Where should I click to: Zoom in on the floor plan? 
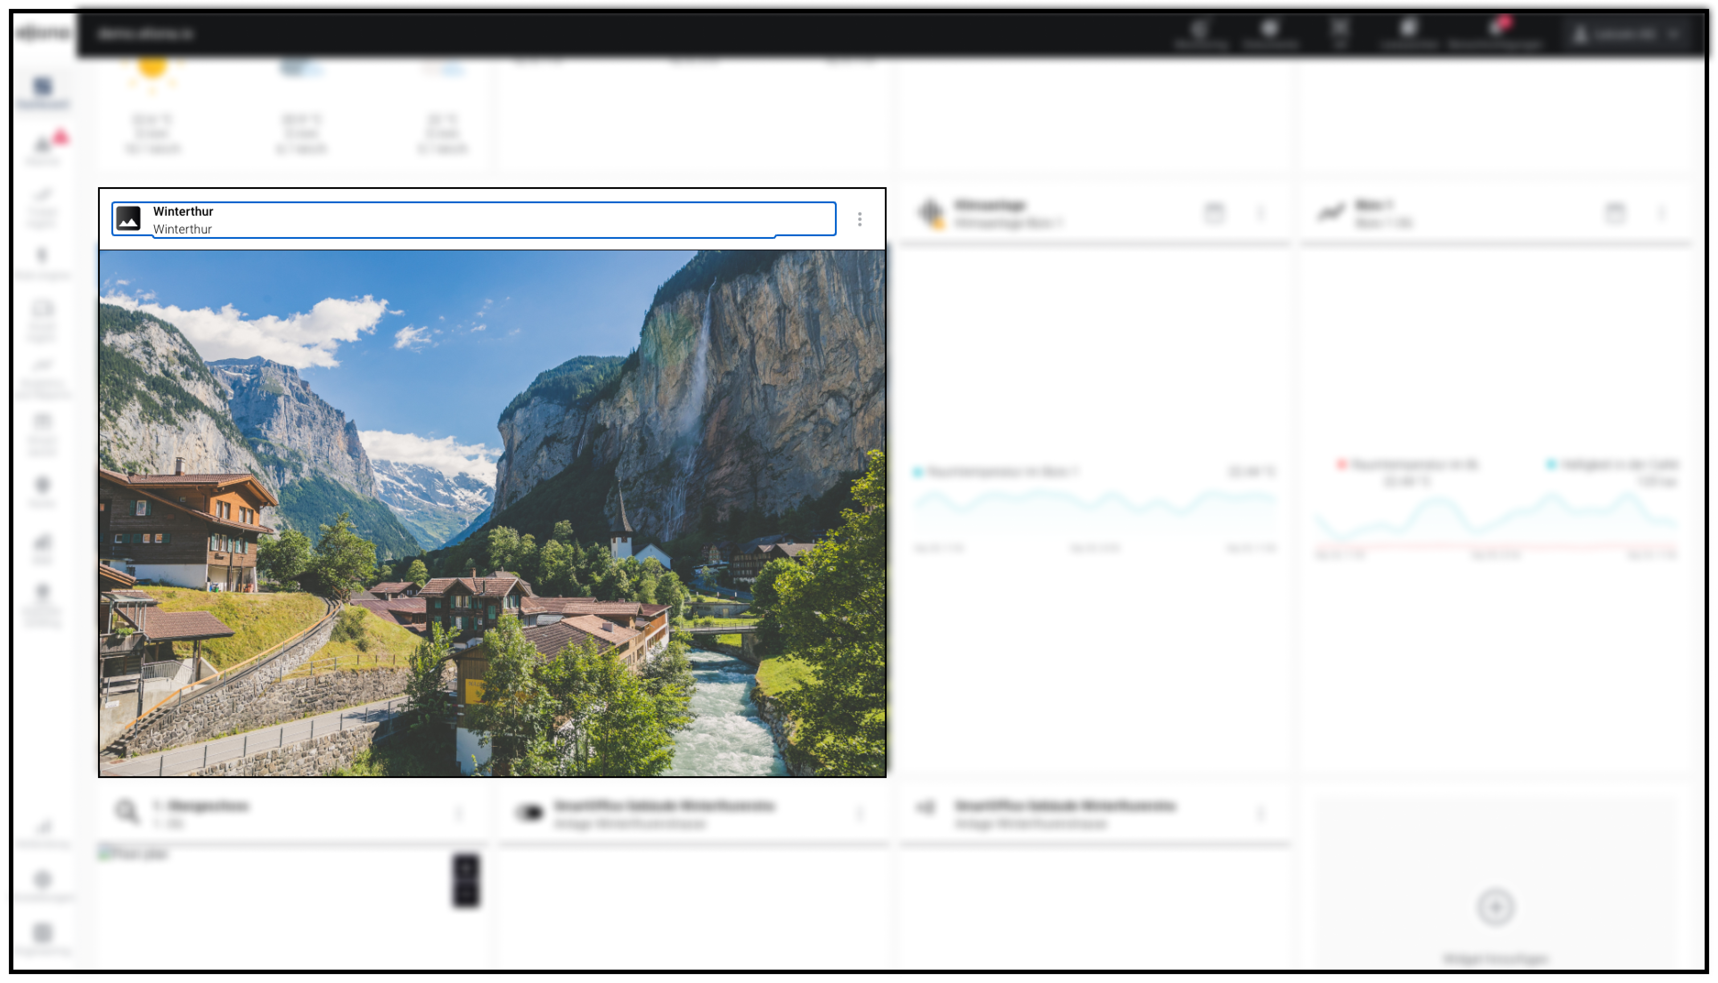tap(465, 868)
